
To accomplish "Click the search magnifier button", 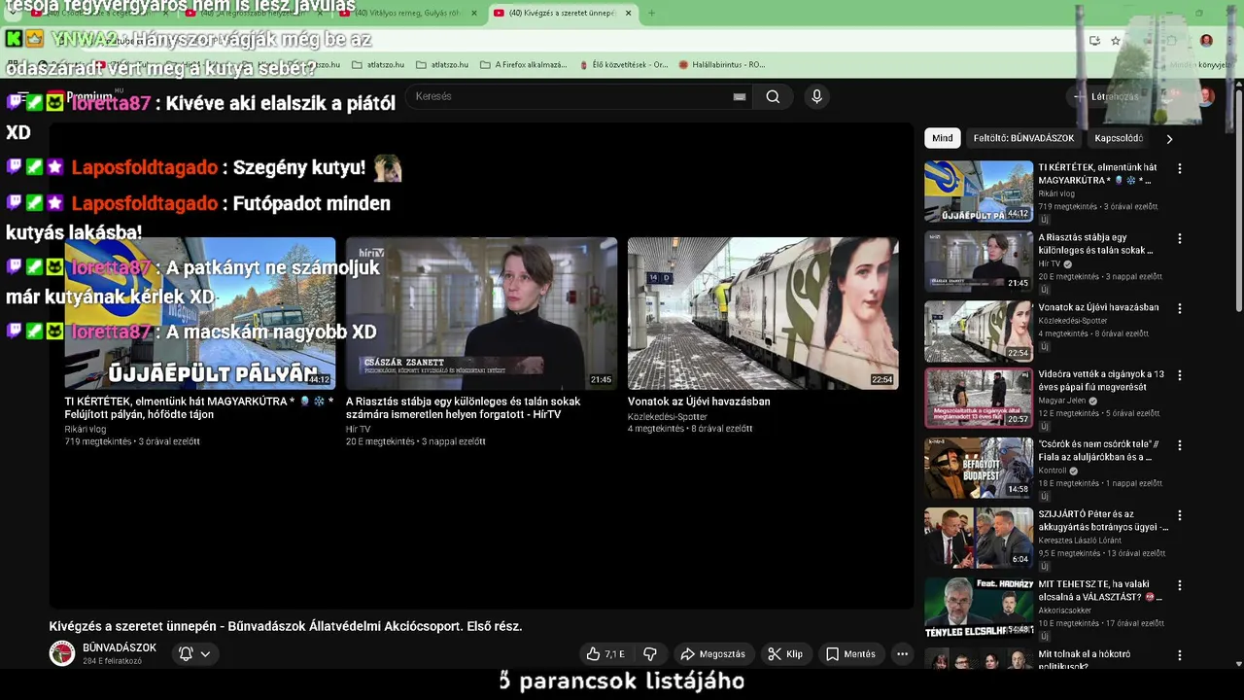I will (773, 96).
